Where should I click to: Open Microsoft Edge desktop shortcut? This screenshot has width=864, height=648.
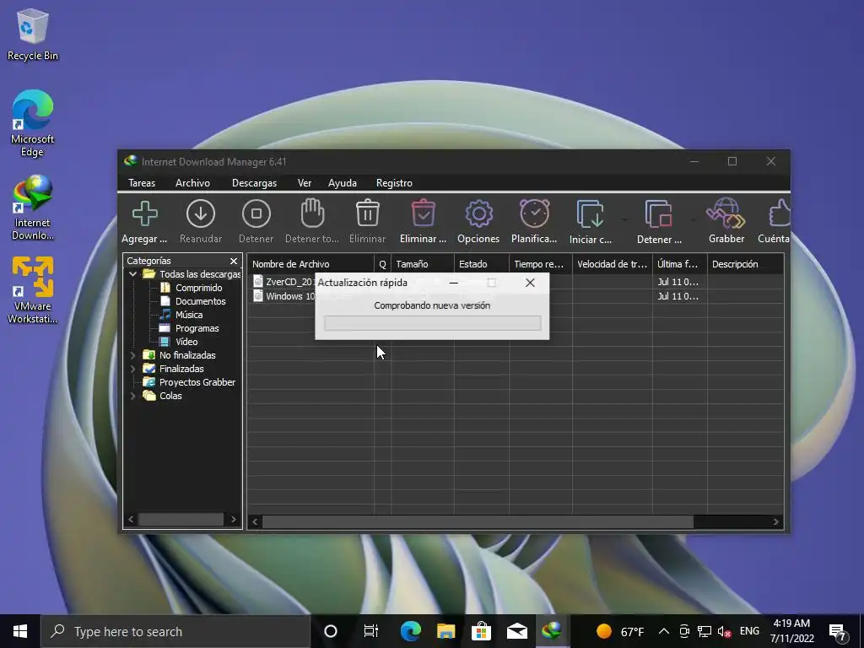[x=33, y=123]
